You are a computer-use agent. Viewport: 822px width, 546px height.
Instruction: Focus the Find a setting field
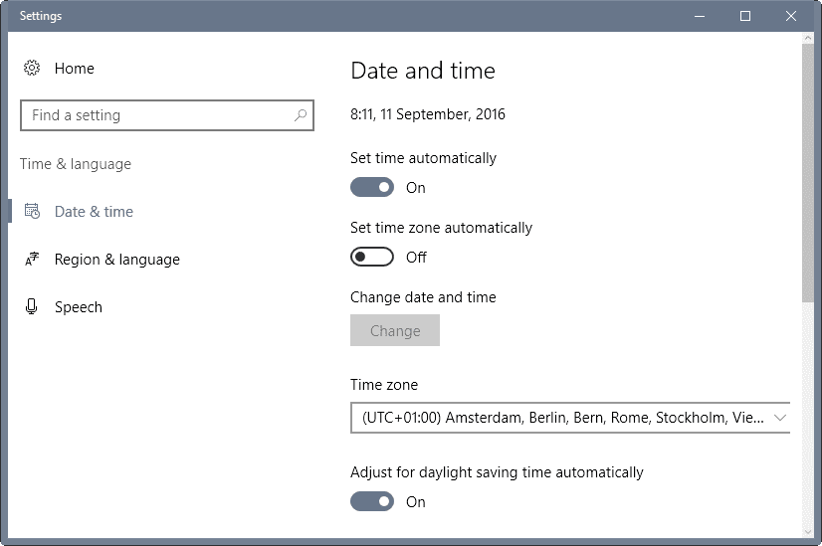pos(167,115)
